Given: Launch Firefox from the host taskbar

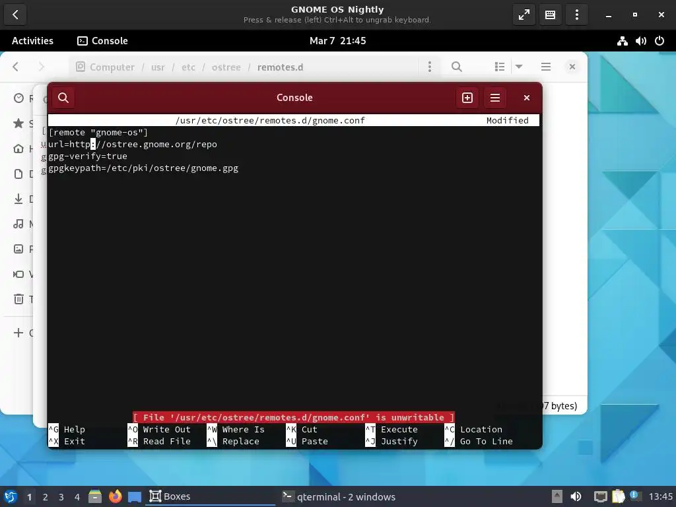Looking at the screenshot, I should point(115,496).
